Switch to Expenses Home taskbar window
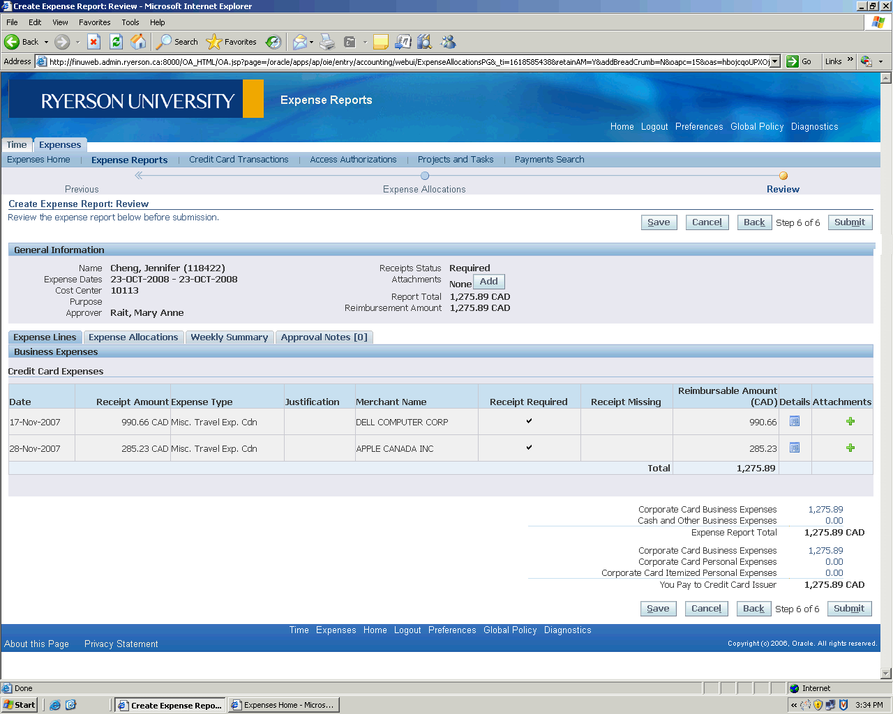This screenshot has height=714, width=893. (283, 705)
